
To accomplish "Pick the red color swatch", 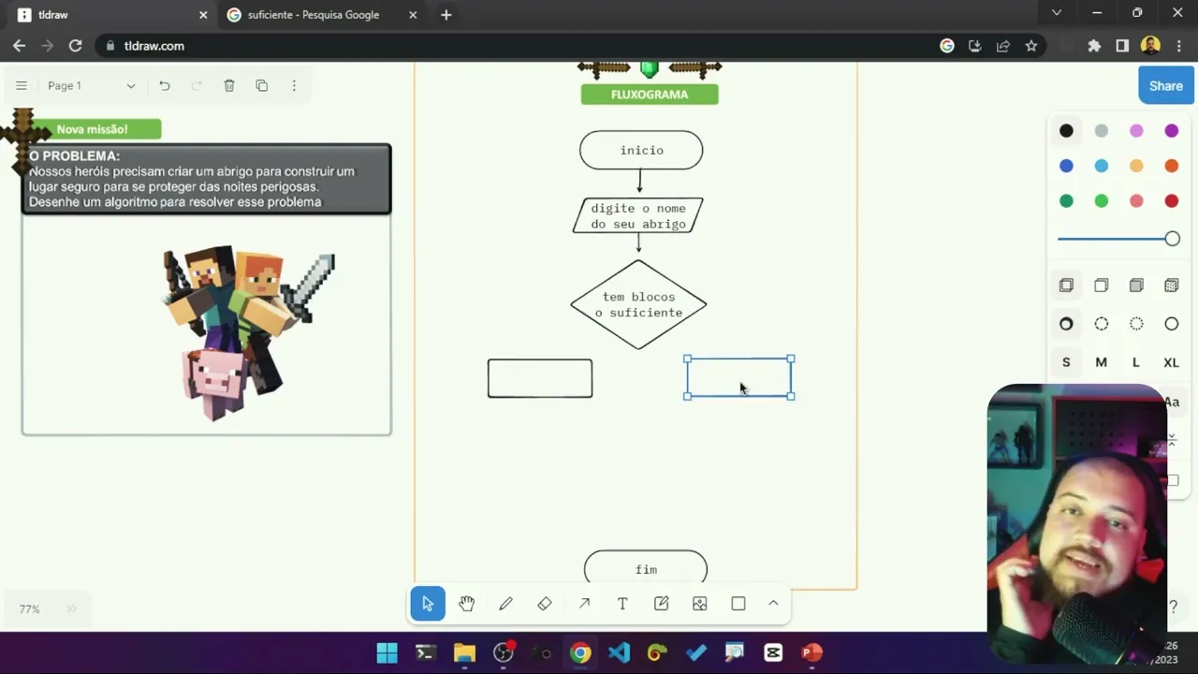I will (1172, 201).
